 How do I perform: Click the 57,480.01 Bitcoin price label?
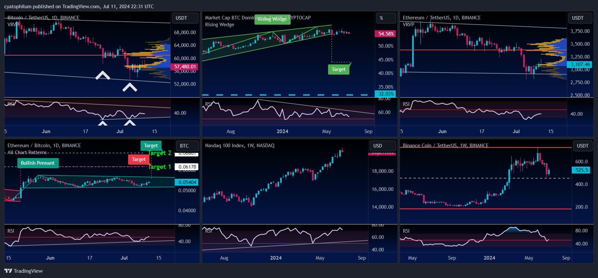(185, 67)
